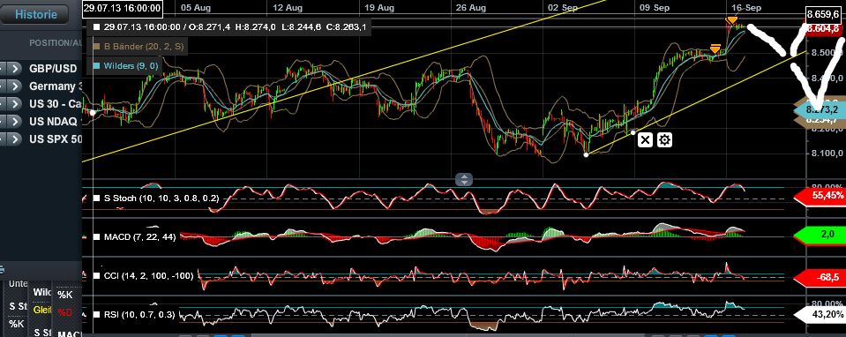Delete trendline with the X icon
The height and width of the screenshot is (337, 846).
(x=645, y=140)
